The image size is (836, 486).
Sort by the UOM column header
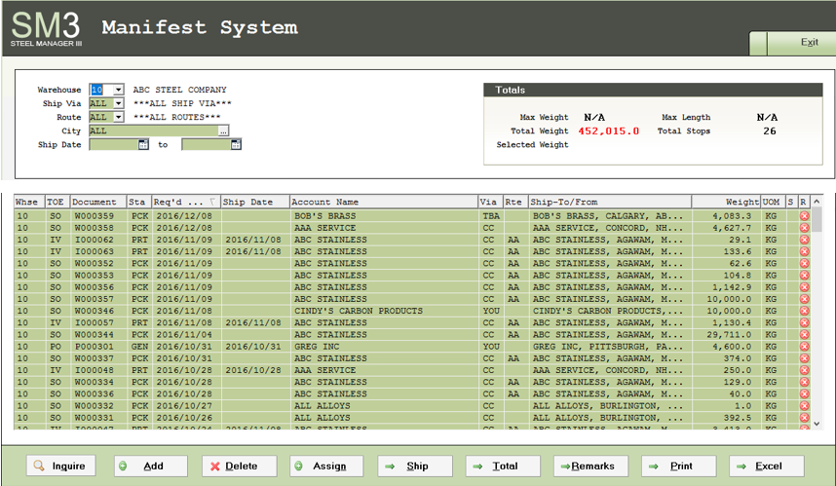773,202
